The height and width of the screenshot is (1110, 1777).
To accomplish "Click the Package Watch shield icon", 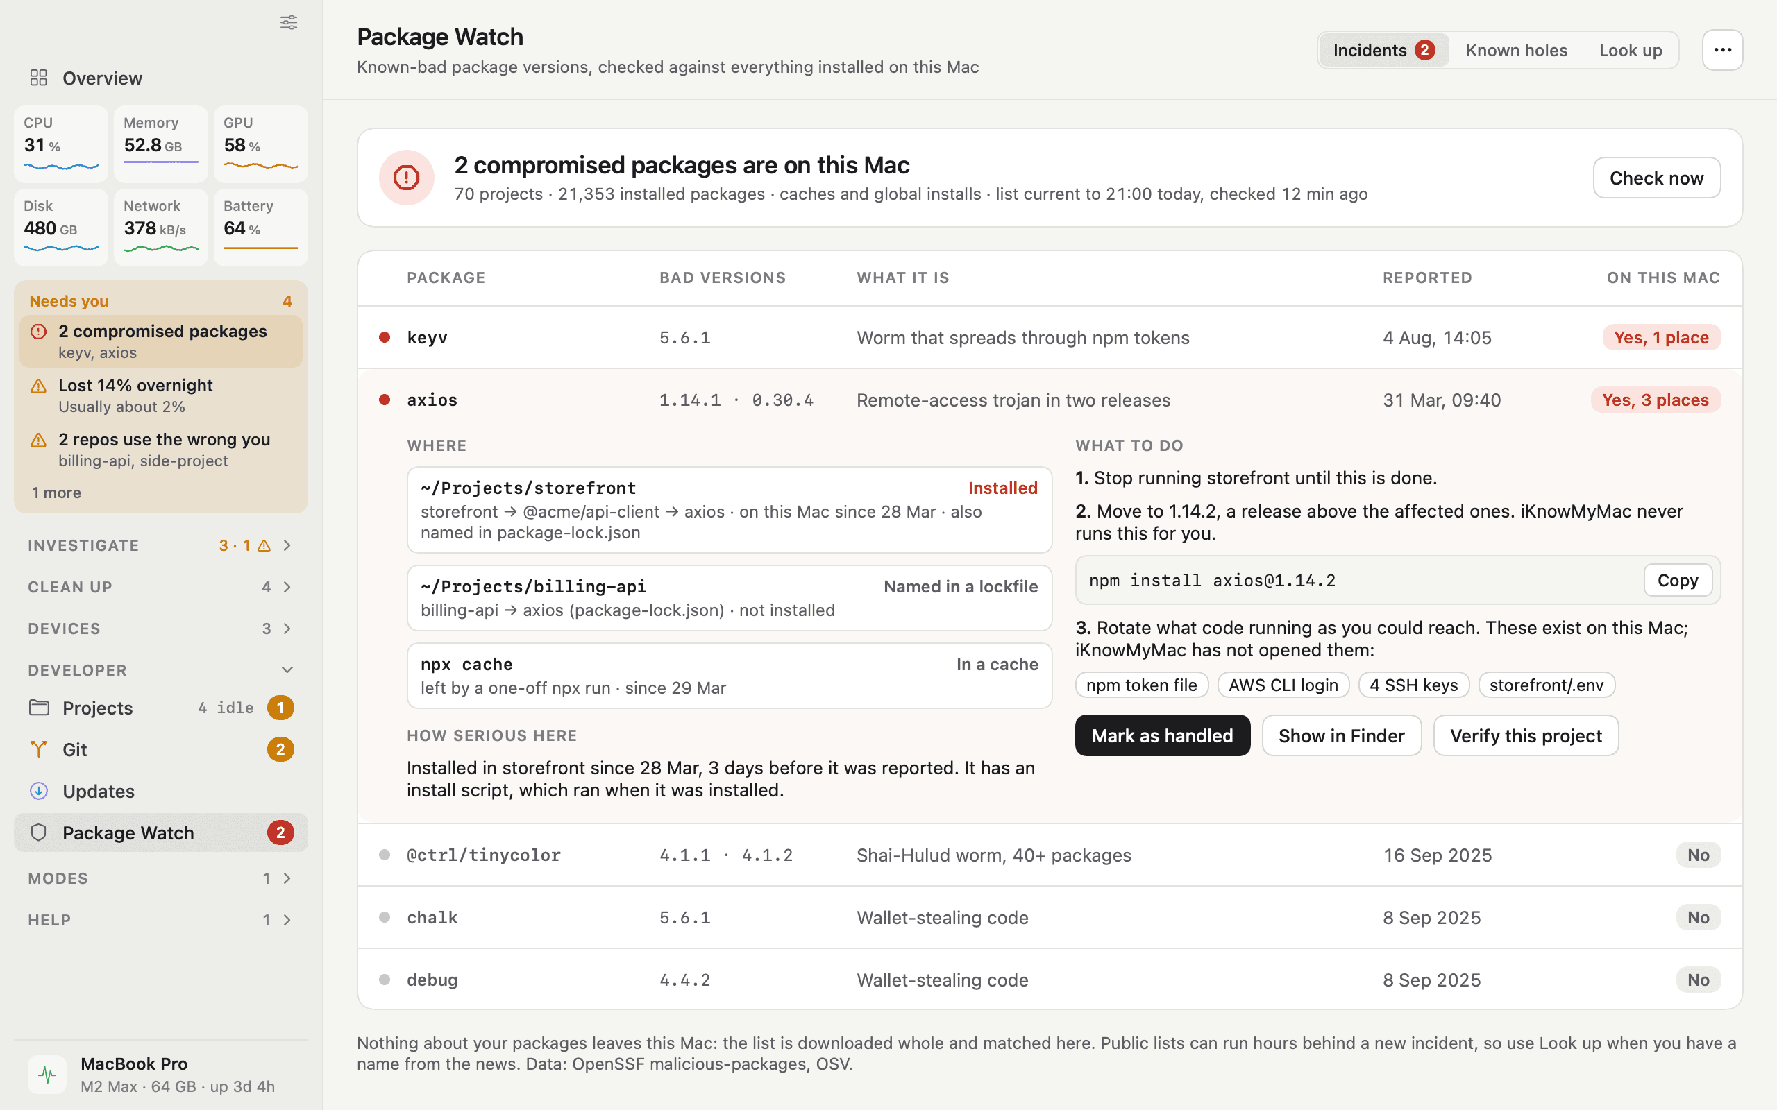I will (39, 832).
